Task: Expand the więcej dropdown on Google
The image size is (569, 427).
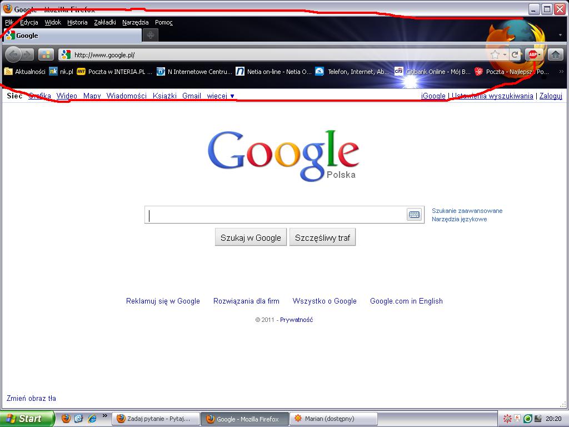Action: pos(221,96)
